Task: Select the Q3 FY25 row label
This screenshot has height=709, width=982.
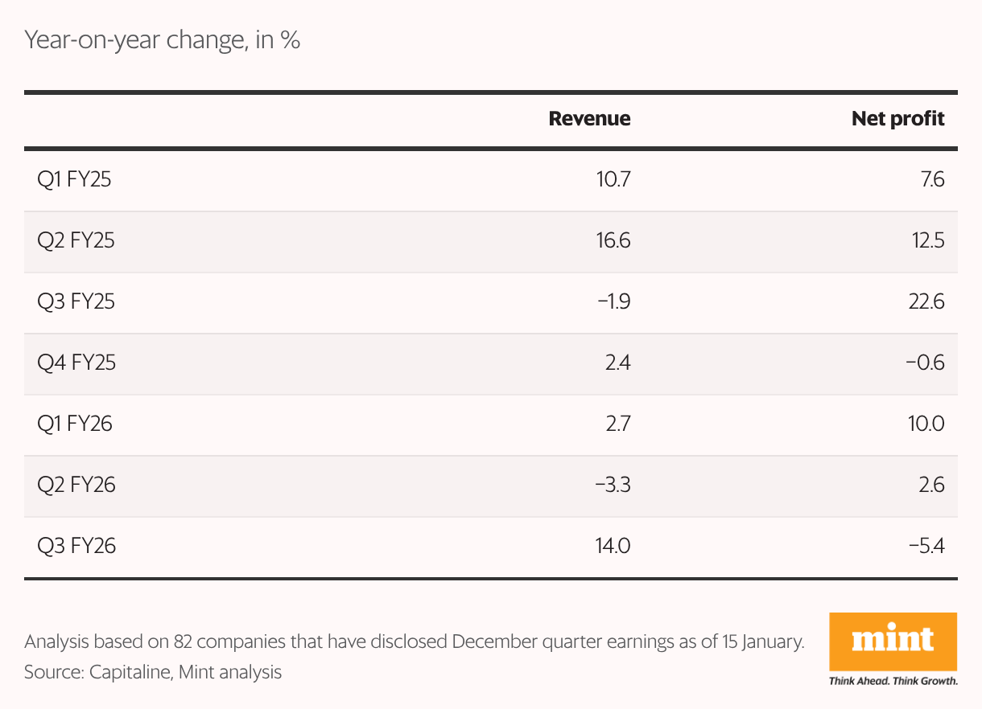Action: 76,301
